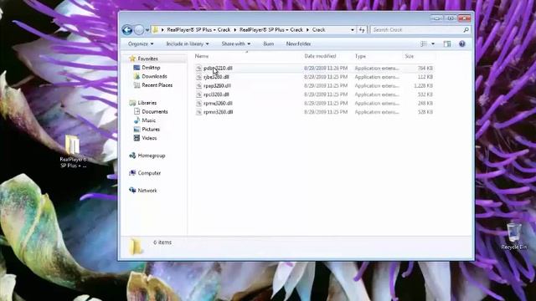The image size is (536, 301).
Task: Select the Recycle Bin desktop icon
Action: pos(513,236)
